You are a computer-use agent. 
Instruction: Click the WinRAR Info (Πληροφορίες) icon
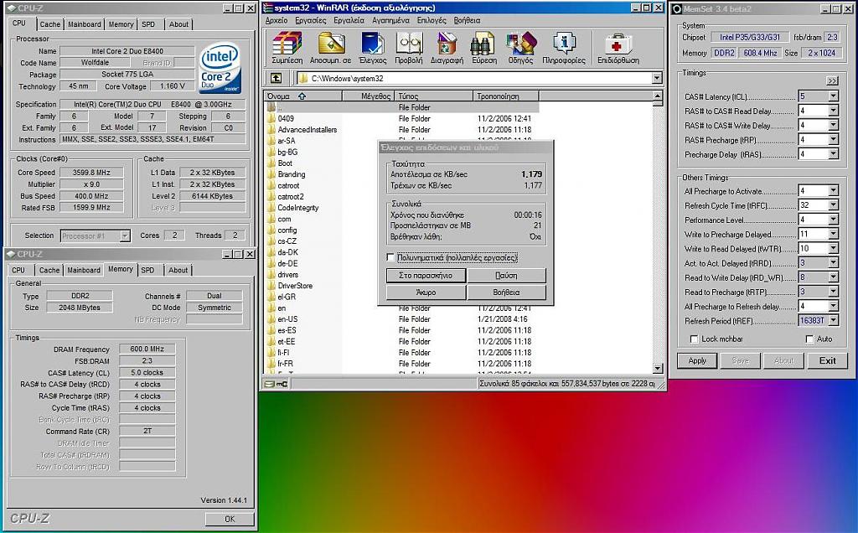[564, 43]
